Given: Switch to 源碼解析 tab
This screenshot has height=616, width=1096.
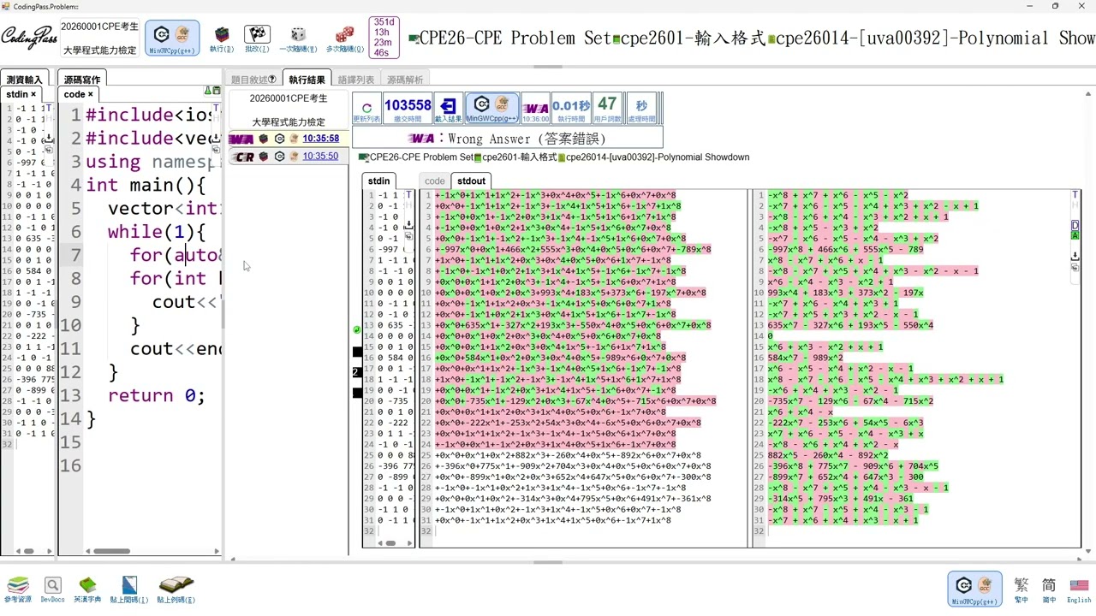Looking at the screenshot, I should [x=405, y=80].
